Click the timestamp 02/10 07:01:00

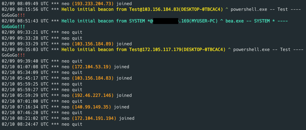[20, 101]
